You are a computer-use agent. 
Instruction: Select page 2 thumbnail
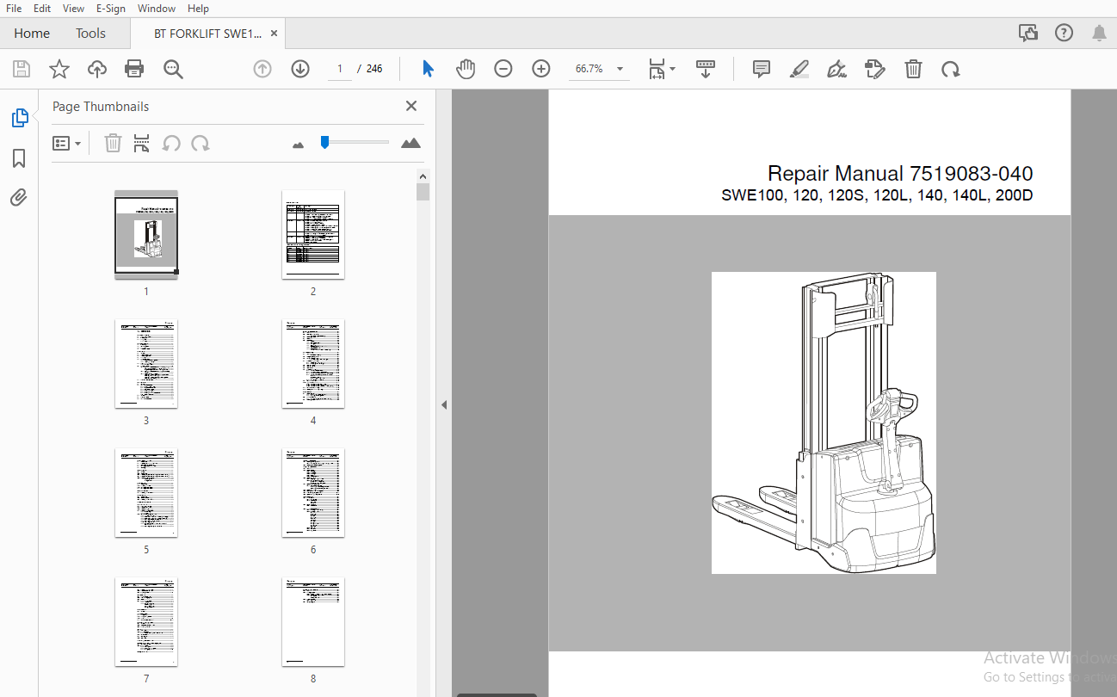click(x=313, y=235)
